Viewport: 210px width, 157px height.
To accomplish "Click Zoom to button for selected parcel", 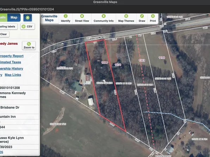I will [29, 45].
